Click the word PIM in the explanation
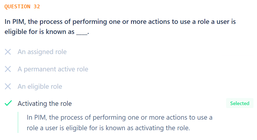The height and width of the screenshot is (140, 257). [x=40, y=118]
